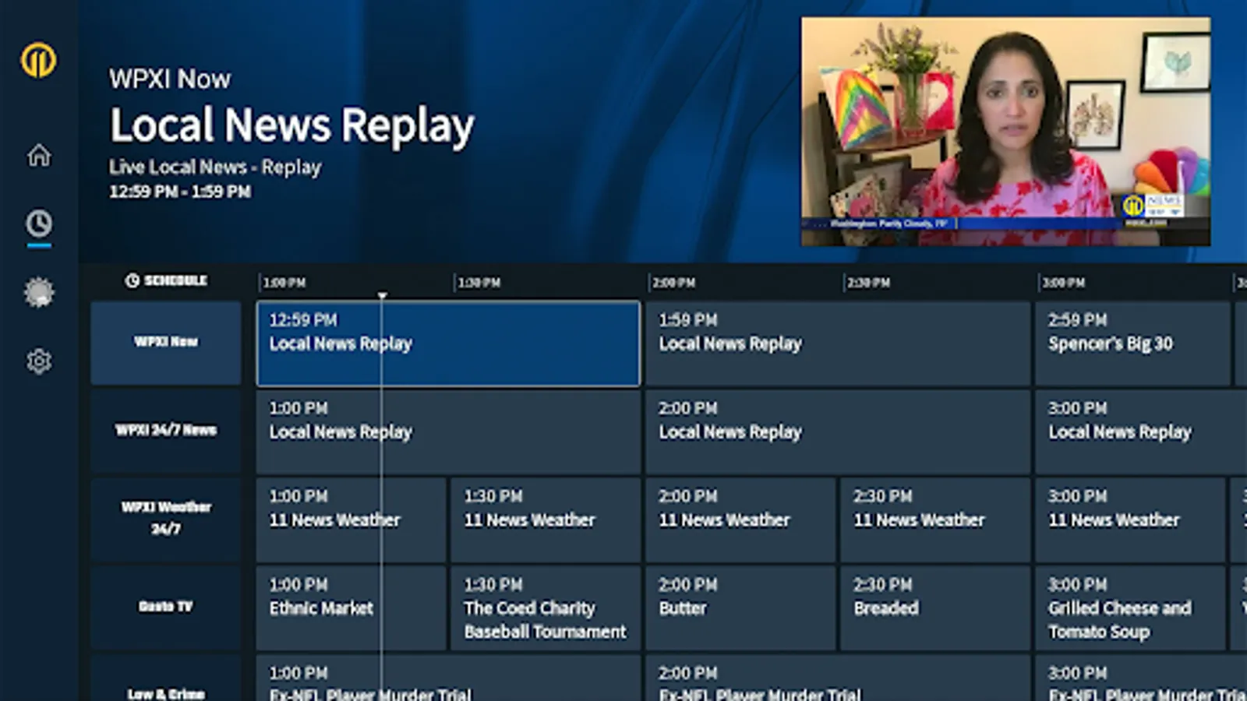Open the live video preview thumbnail
Screen dimensions: 1247x701
1005,132
